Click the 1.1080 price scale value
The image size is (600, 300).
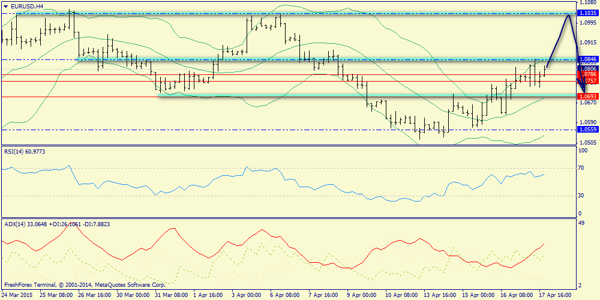[589, 2]
